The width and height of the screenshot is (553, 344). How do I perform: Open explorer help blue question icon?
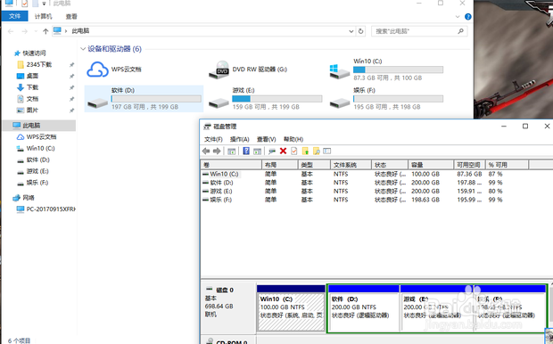click(x=468, y=17)
